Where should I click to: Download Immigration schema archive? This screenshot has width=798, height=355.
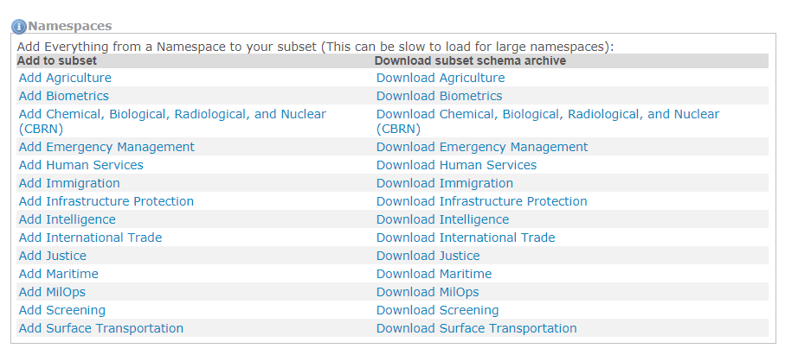click(x=445, y=183)
